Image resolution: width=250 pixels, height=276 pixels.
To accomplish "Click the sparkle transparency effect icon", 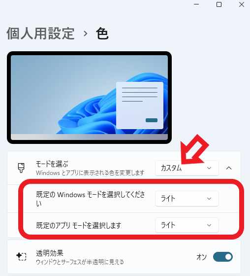I will point(21,256).
